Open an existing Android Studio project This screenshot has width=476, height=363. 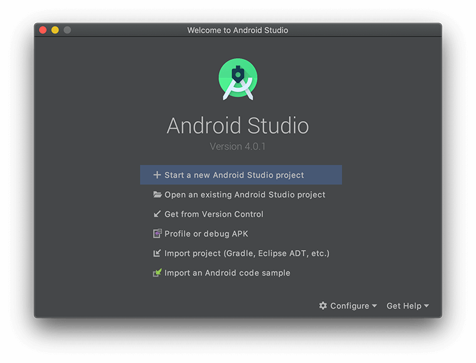click(241, 195)
